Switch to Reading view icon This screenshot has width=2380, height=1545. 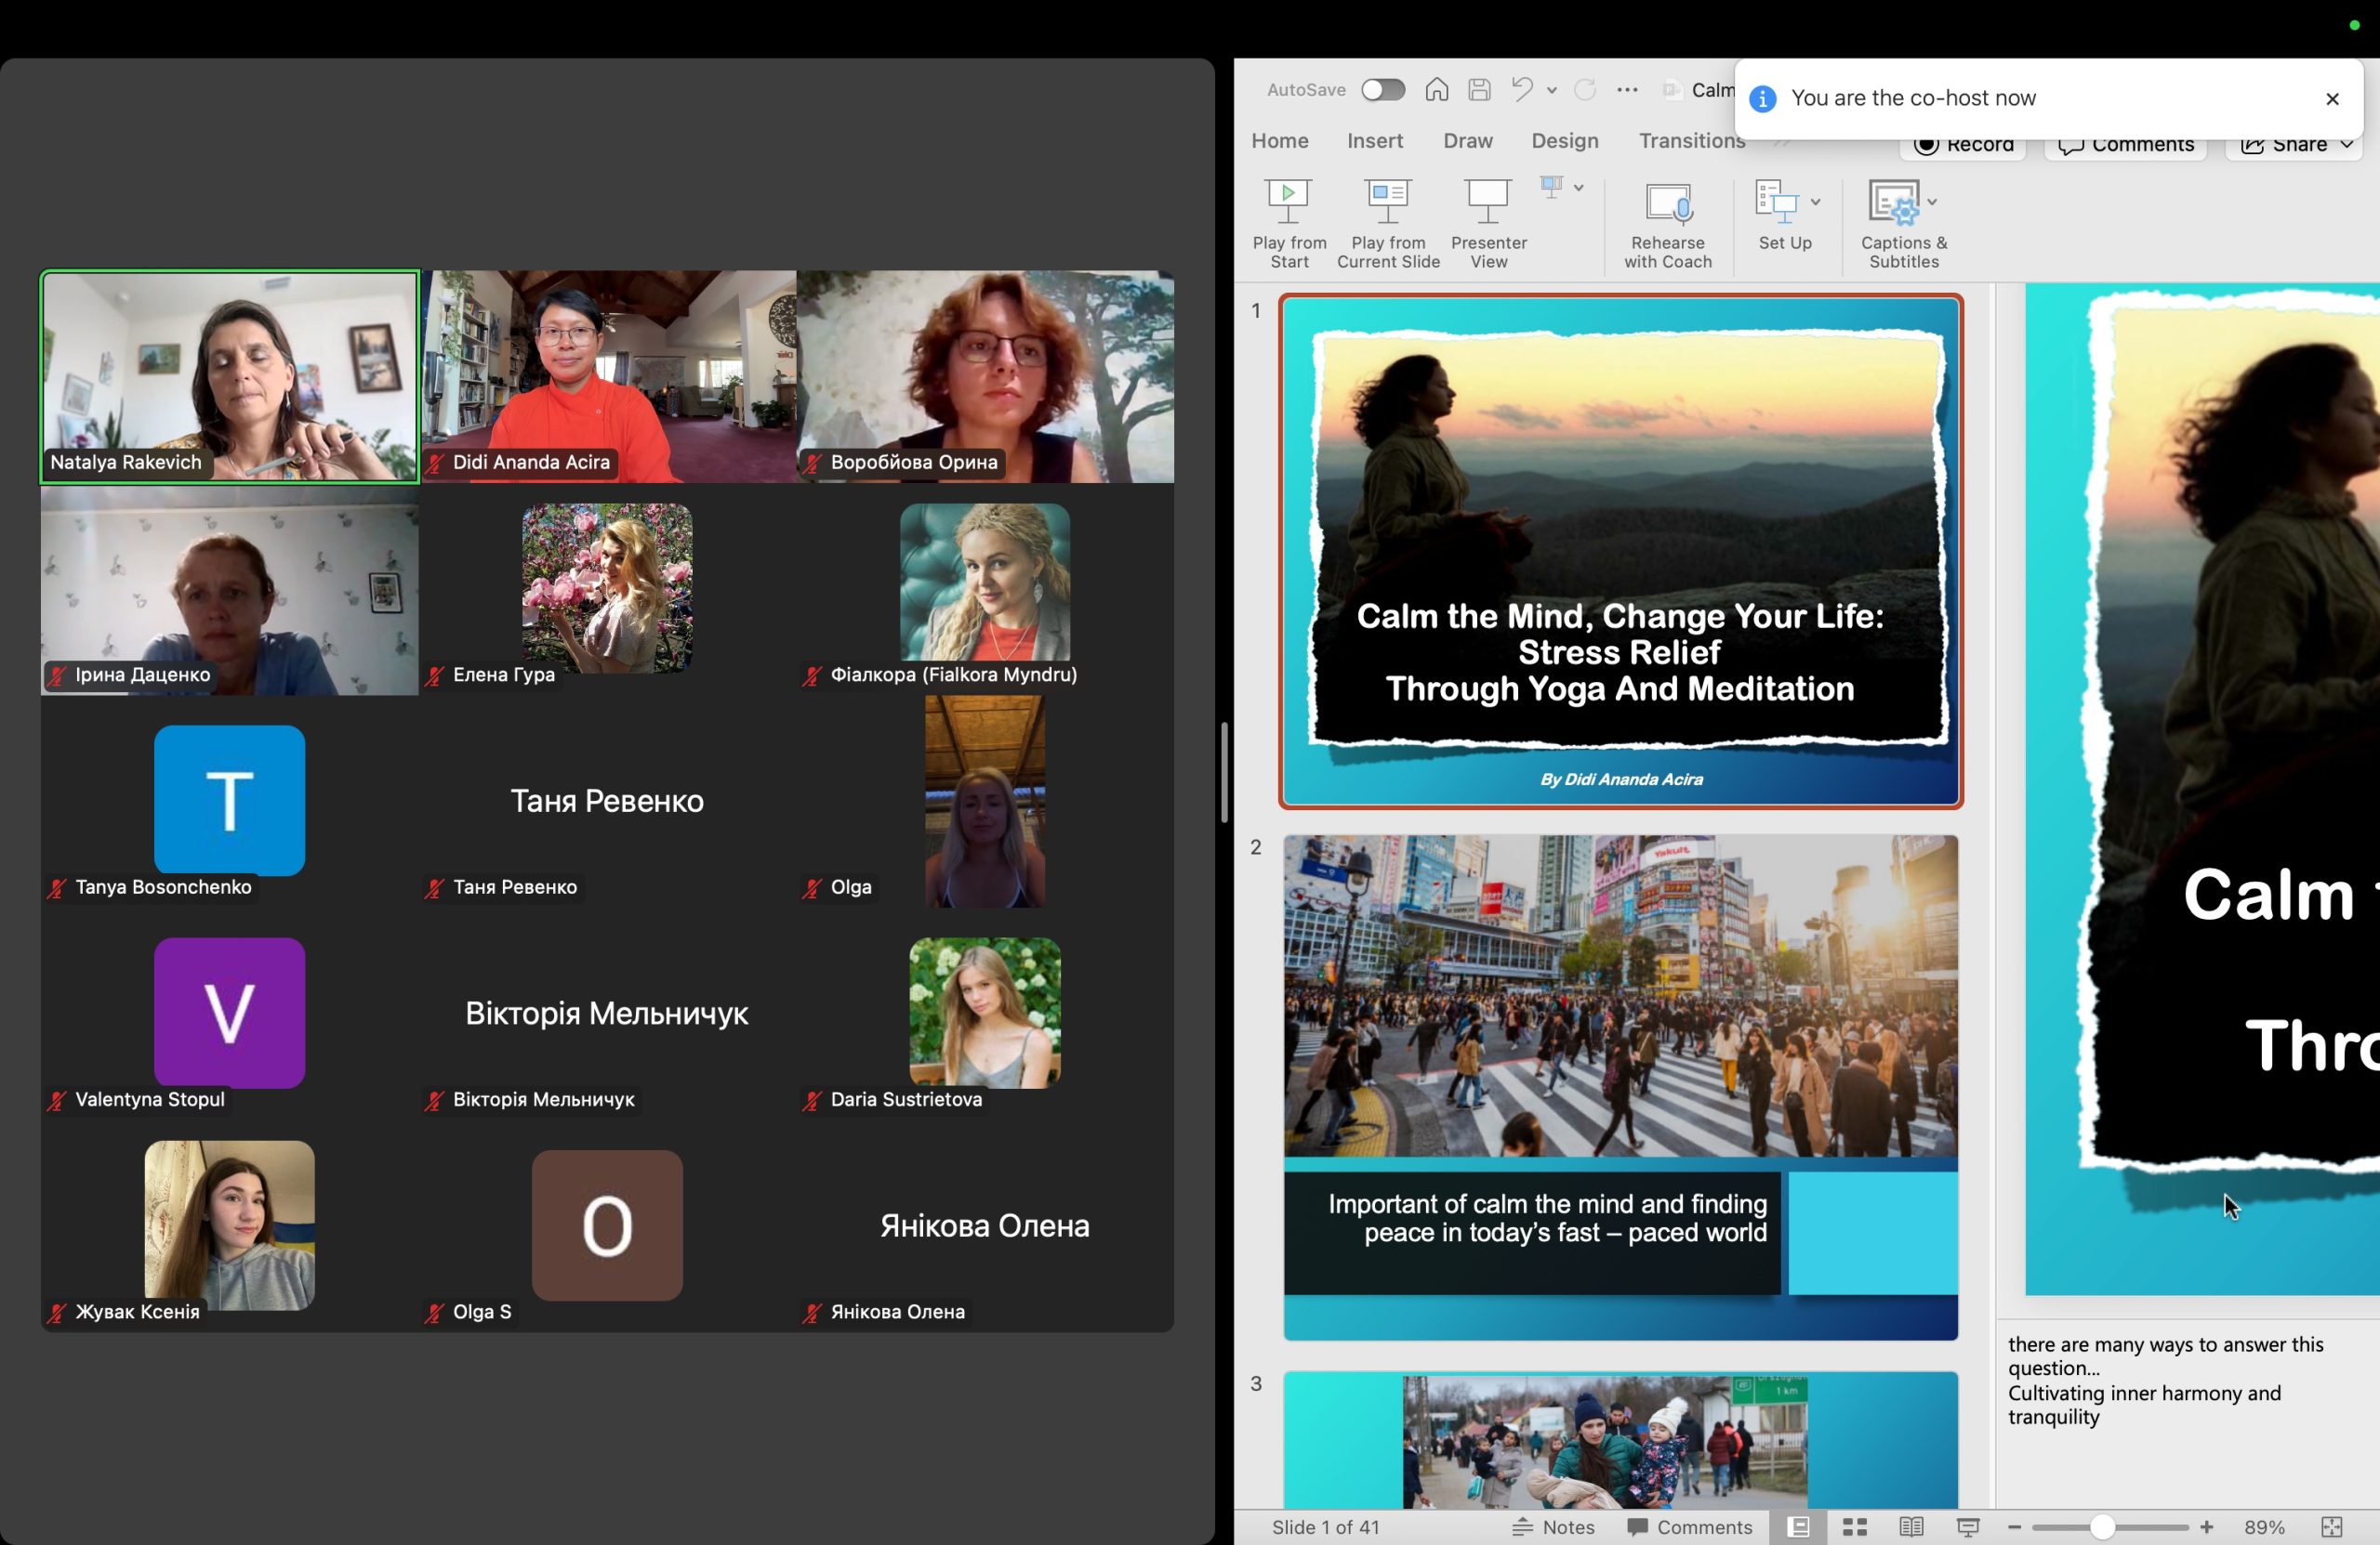[1910, 1526]
